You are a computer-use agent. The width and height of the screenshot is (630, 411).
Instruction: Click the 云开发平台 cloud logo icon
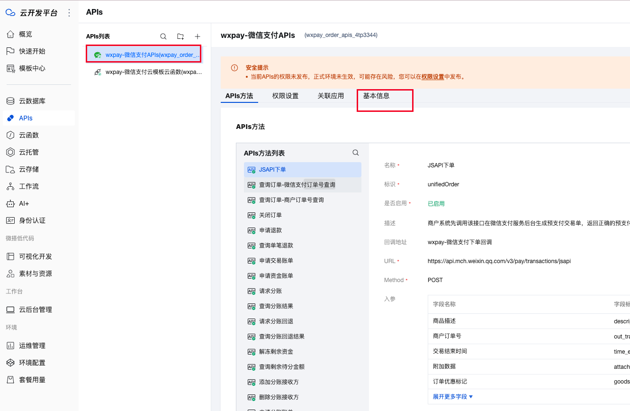pos(10,13)
